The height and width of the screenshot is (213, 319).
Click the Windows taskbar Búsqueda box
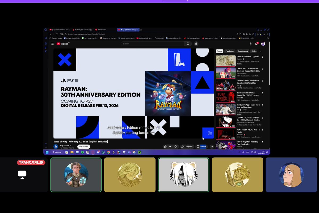[x=57, y=152]
